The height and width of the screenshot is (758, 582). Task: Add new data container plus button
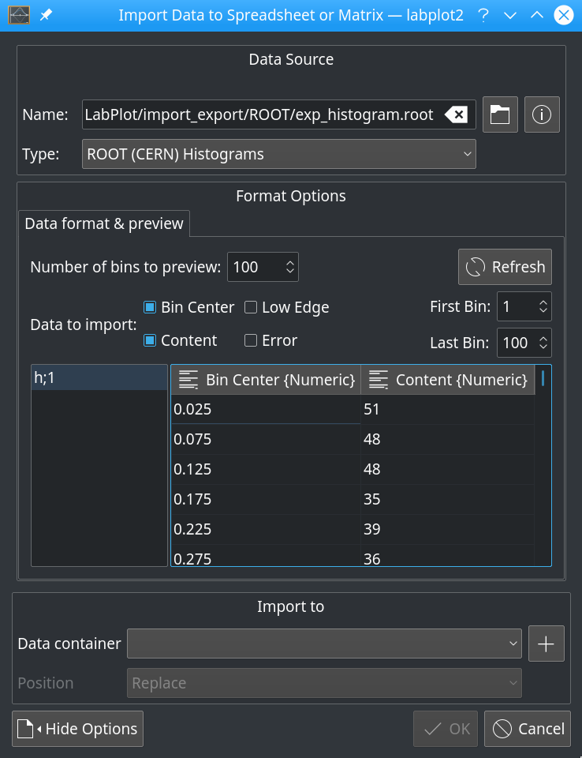click(x=547, y=644)
